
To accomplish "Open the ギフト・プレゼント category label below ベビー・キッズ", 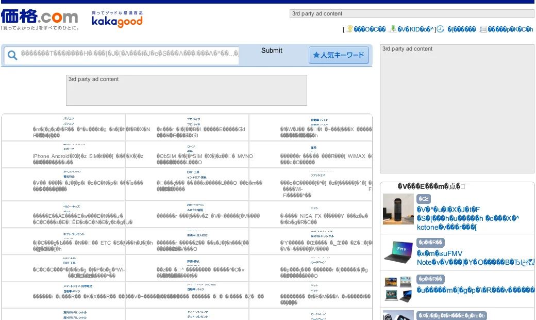I will point(74,234).
